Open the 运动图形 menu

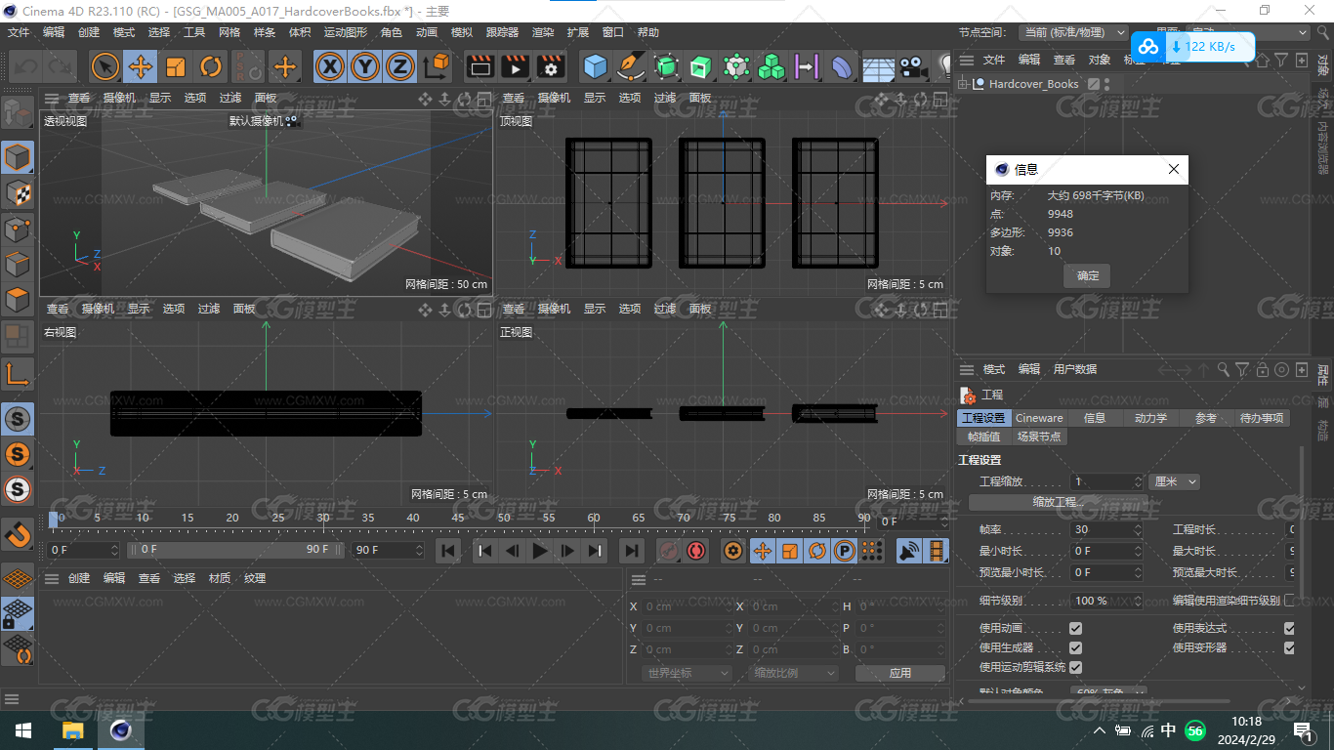346,32
